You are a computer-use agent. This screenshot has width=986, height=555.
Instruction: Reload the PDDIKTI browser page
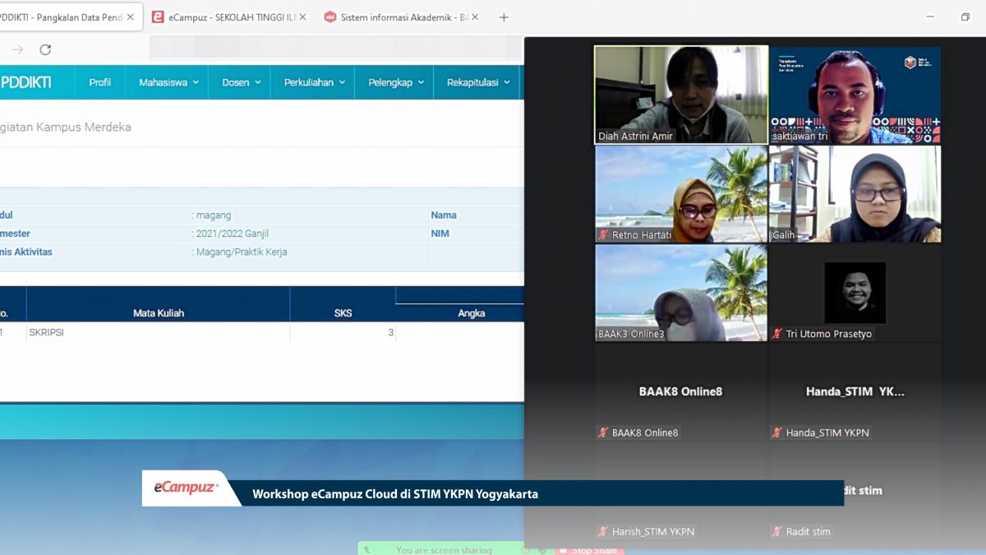pyautogui.click(x=45, y=49)
